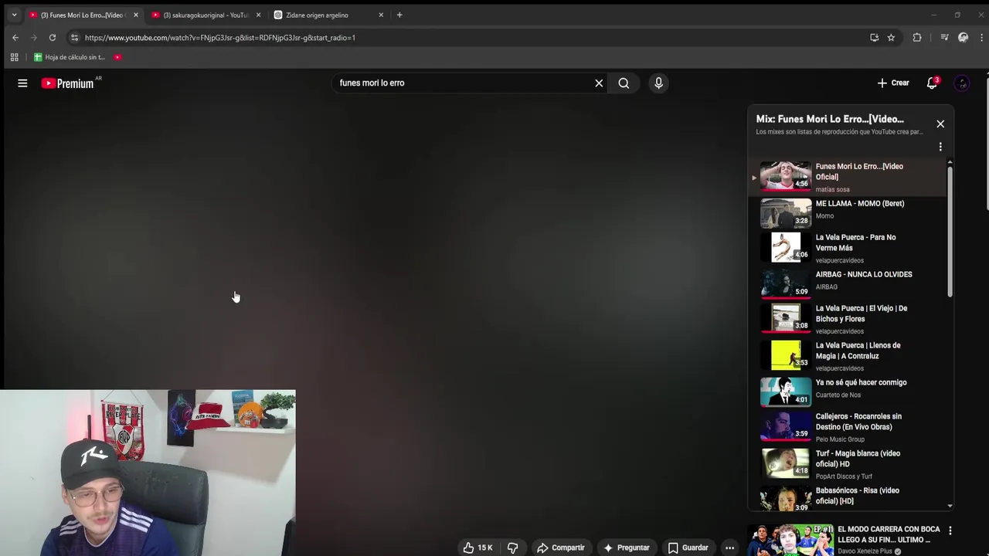Open the Preguntar AI assistant
989x556 pixels.
point(627,548)
